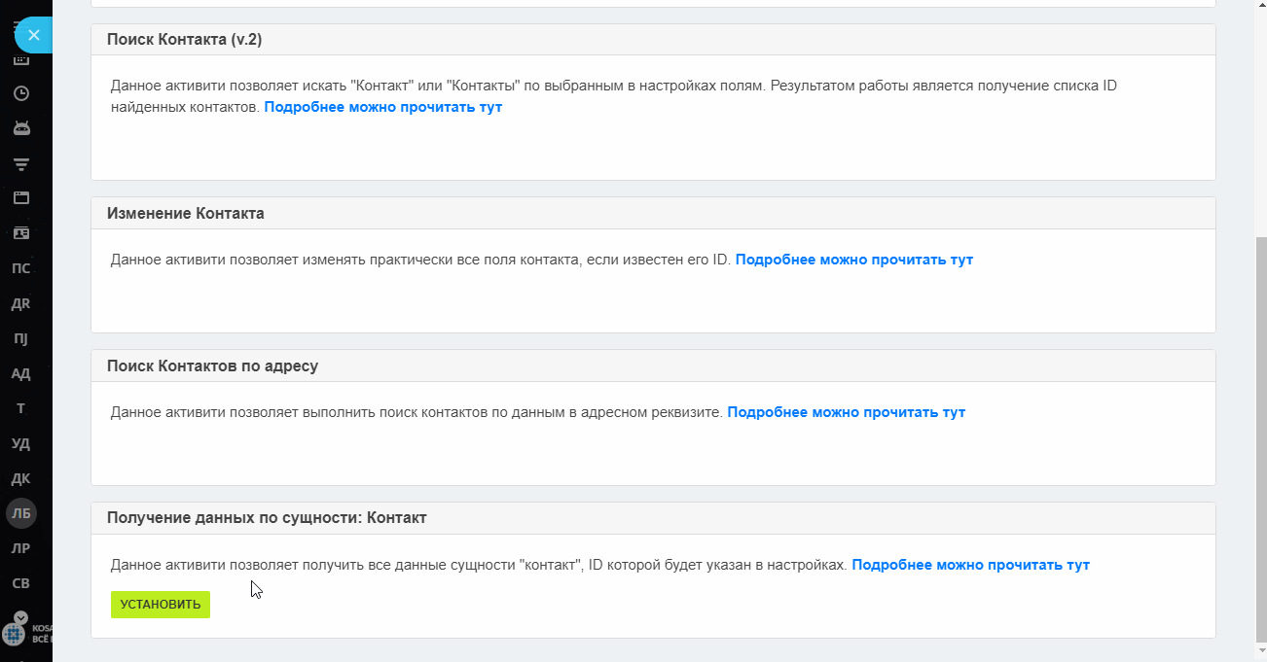Click the УСТАНОВИТЬ install button
The image size is (1267, 662).
[161, 605]
